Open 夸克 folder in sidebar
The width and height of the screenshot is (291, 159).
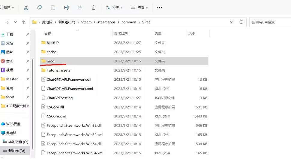pyautogui.click(x=10, y=88)
